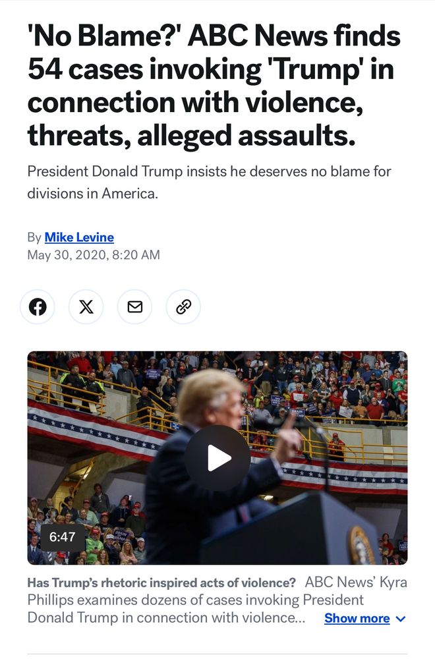The width and height of the screenshot is (435, 659).
Task: Open the Trump rally video thumbnail
Action: pyautogui.click(x=217, y=458)
